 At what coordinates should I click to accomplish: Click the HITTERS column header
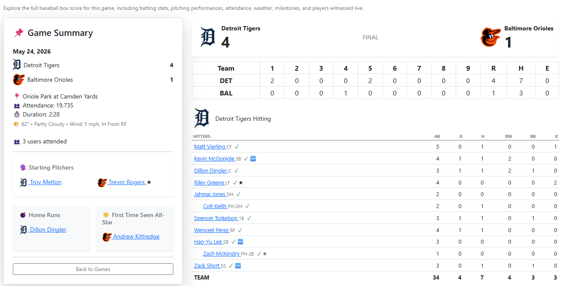(x=202, y=137)
